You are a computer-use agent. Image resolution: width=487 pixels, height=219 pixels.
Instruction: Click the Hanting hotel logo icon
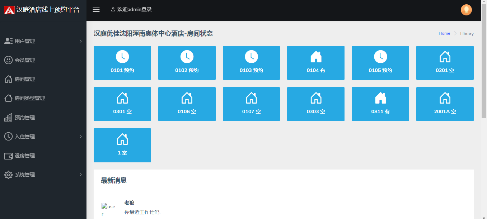click(x=9, y=10)
